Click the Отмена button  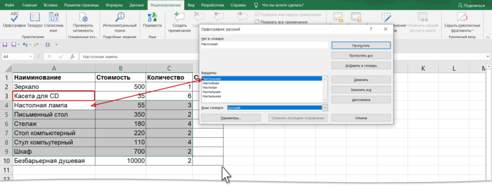(x=361, y=118)
